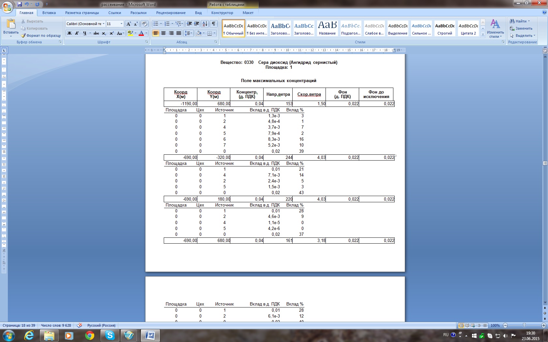This screenshot has height=342, width=548.
Task: Click the Increase Indent icon
Action: pos(197,24)
